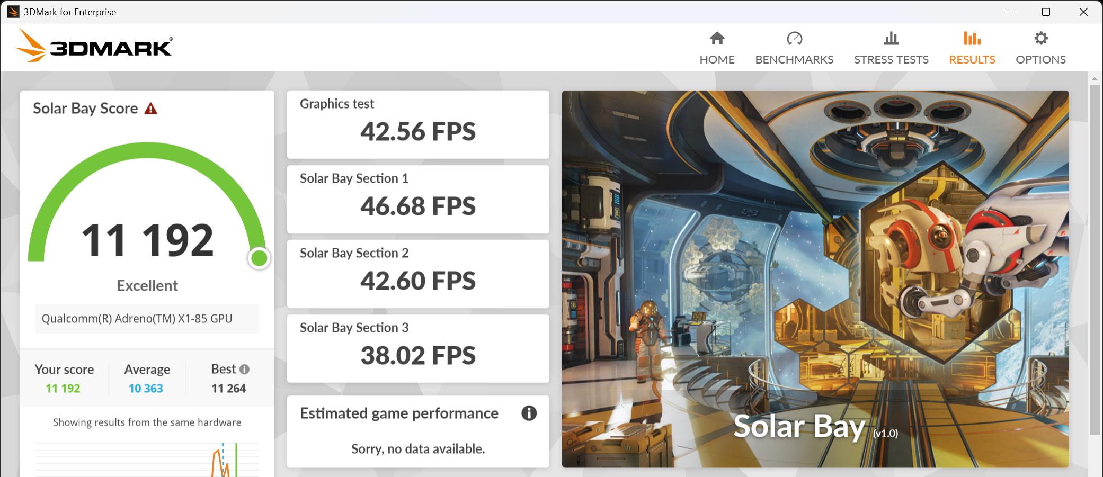This screenshot has height=477, width=1103.
Task: Click the vertical scrollbar thumb
Action: [x=1095, y=259]
